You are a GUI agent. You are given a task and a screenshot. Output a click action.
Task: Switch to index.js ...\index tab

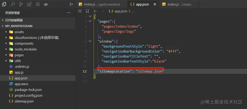(x=179, y=4)
